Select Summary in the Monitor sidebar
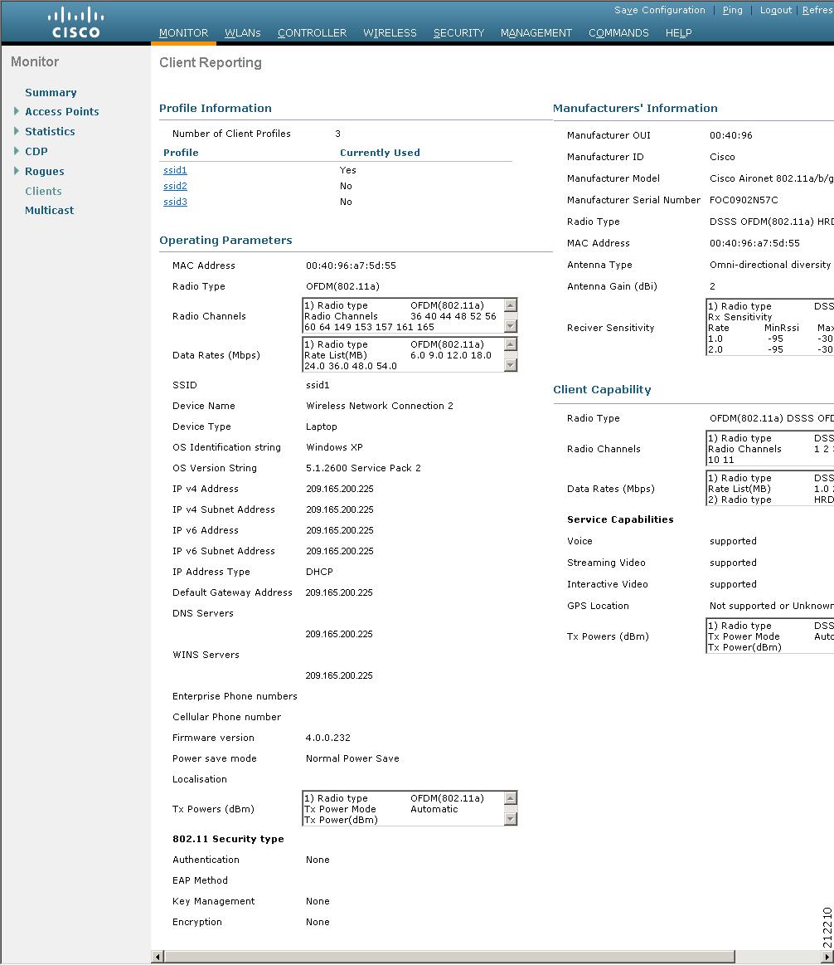The height and width of the screenshot is (965, 834). [51, 92]
